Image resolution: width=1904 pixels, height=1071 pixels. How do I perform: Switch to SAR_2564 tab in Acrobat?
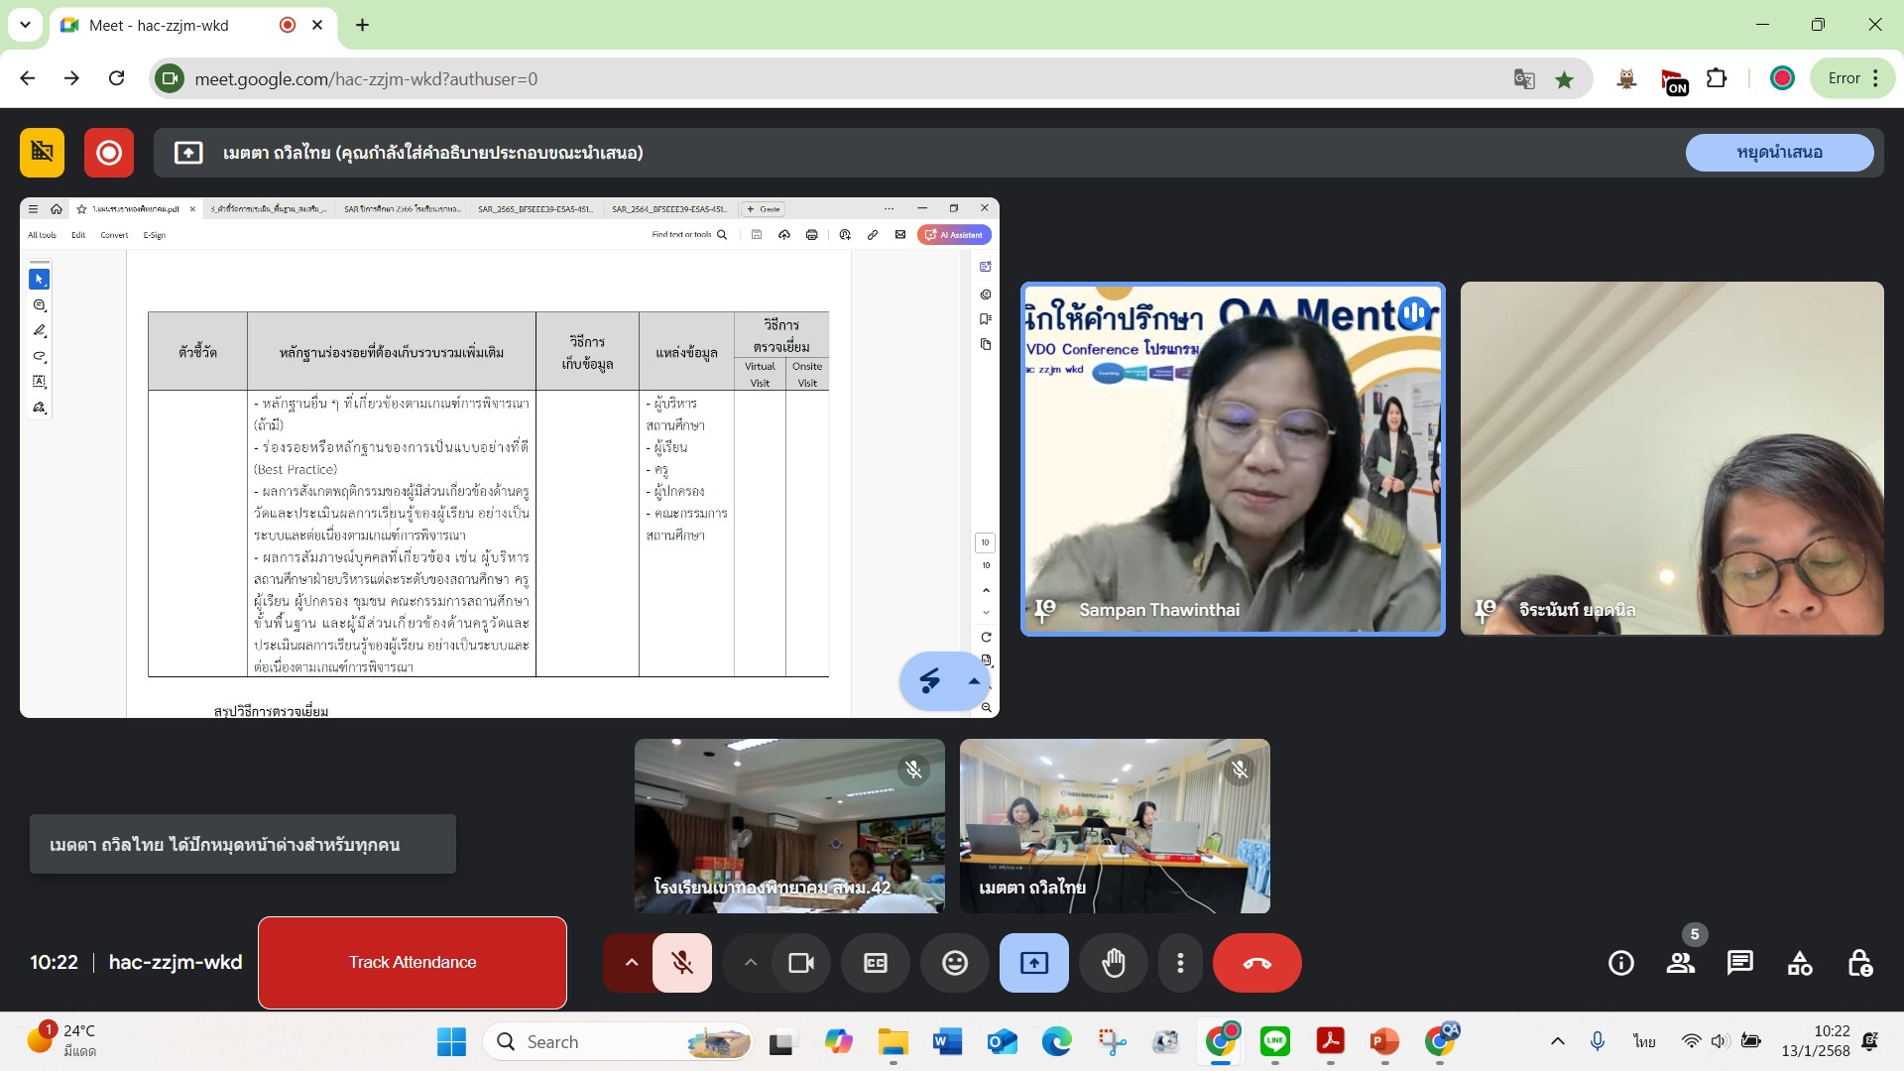coord(669,209)
